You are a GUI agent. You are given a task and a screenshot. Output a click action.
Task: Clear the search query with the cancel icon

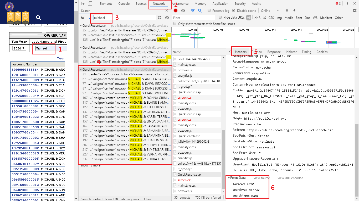pyautogui.click(x=167, y=18)
